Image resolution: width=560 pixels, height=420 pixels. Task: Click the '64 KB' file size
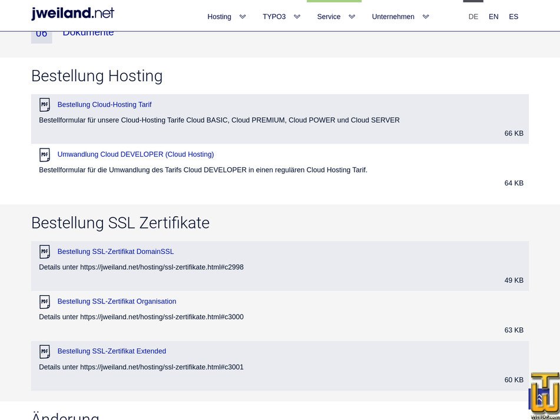pos(514,183)
